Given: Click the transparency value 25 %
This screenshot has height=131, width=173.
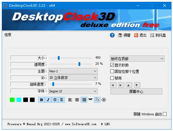Looking at the screenshot, I should pos(99,64).
